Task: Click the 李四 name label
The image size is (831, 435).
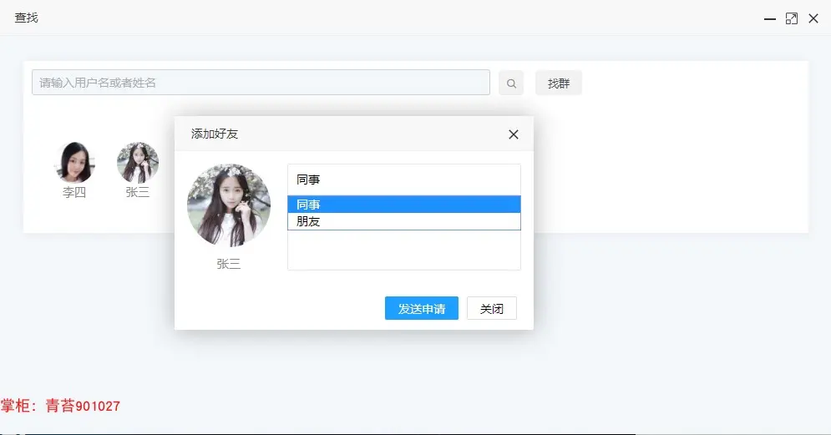Action: (74, 192)
